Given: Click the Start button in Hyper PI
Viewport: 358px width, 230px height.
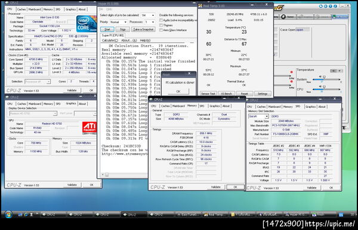Looking at the screenshot, I should point(107,29).
